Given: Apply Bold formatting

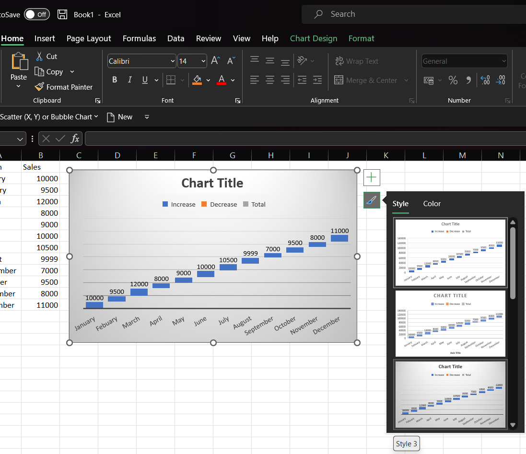Looking at the screenshot, I should [x=115, y=80].
